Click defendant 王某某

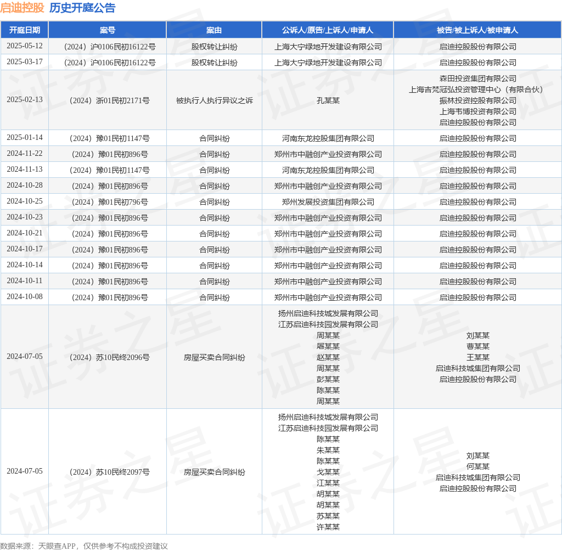(478, 357)
